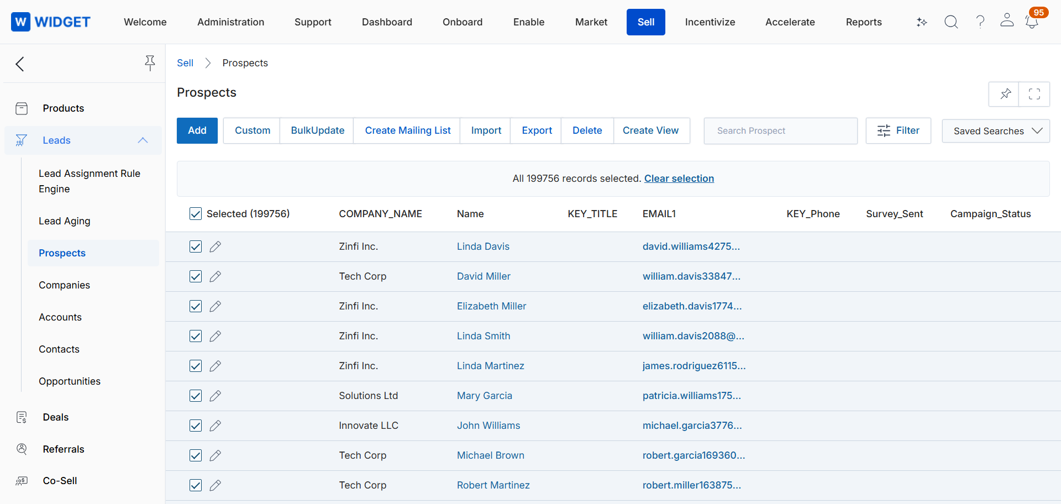Collapse sidebar with back arrow icon
The height and width of the screenshot is (504, 1061).
[x=20, y=64]
